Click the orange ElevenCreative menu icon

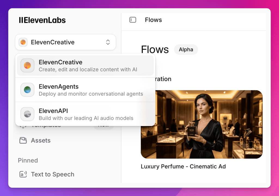coord(28,65)
